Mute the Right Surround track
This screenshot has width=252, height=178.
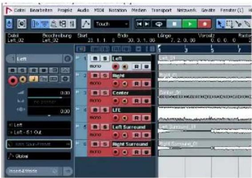point(95,144)
